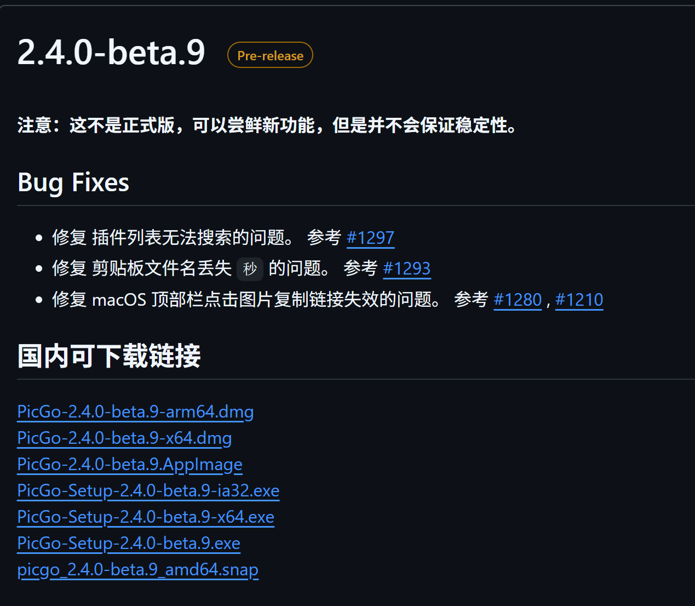Open issue reference #1210

coord(579,300)
